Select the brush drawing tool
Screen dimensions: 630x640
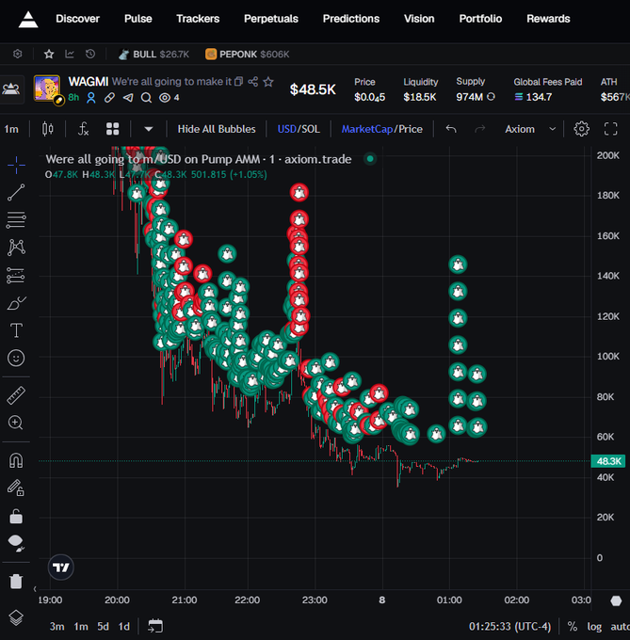point(16,303)
